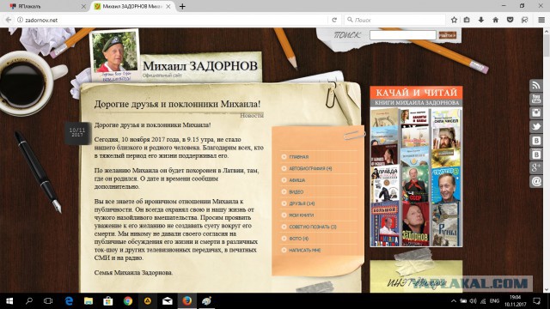This screenshot has height=309, width=550.
Task: Open the Firefox hamburger menu
Action: point(541,20)
